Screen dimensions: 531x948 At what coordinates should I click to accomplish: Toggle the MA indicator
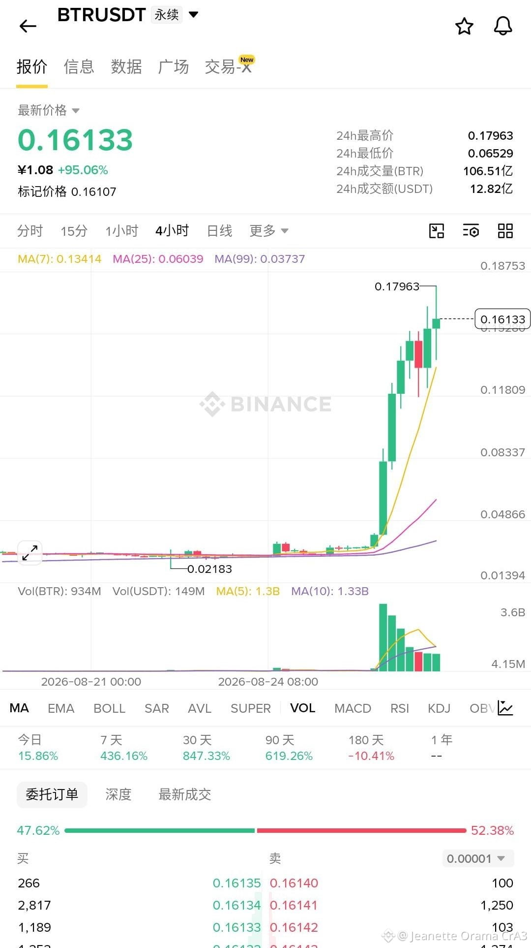point(19,708)
